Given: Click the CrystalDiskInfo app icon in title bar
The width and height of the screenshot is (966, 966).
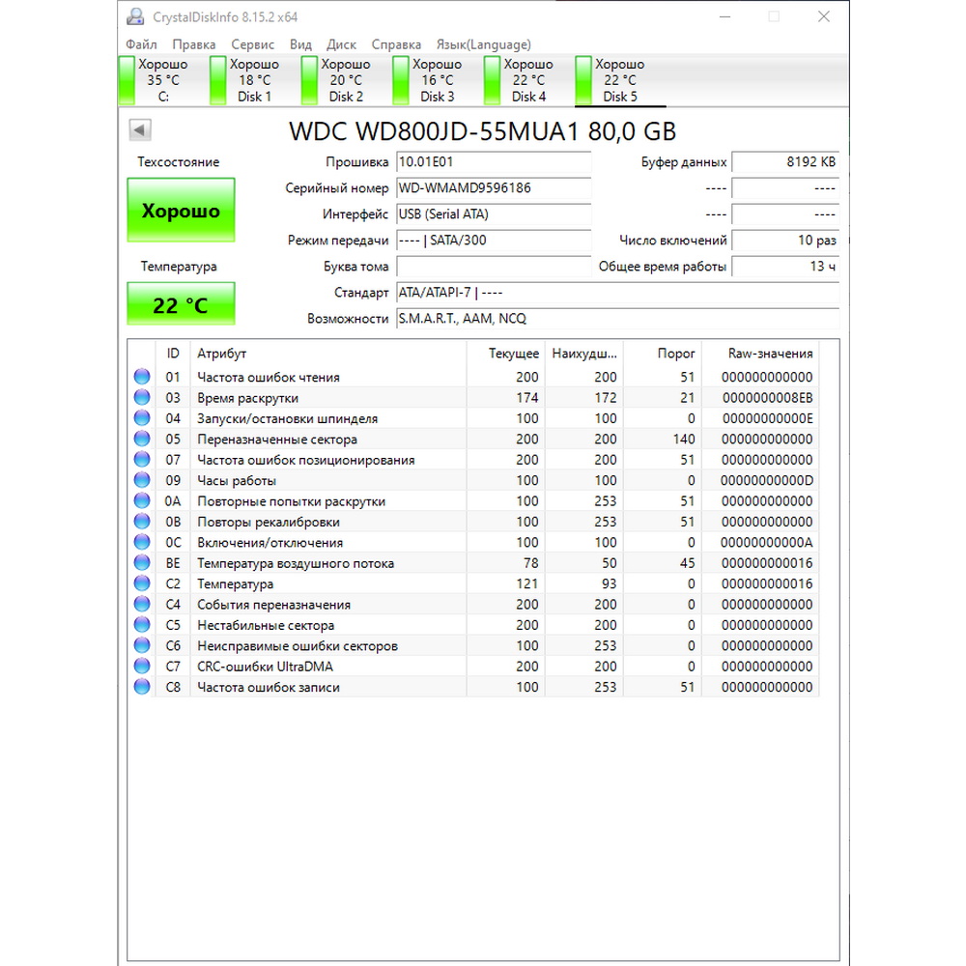Looking at the screenshot, I should 136,16.
